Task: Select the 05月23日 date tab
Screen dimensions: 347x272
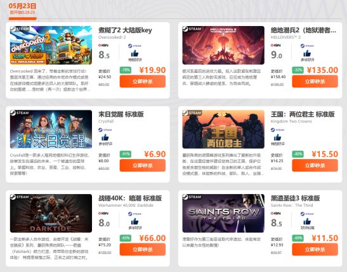Action: click(22, 9)
